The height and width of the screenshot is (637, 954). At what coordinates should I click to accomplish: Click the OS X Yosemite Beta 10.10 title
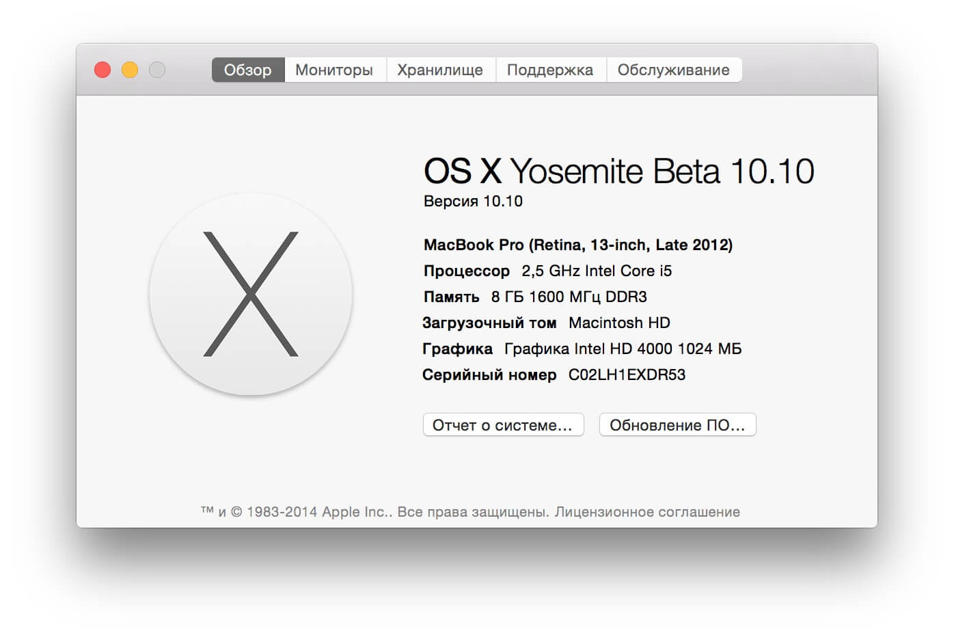pyautogui.click(x=619, y=171)
